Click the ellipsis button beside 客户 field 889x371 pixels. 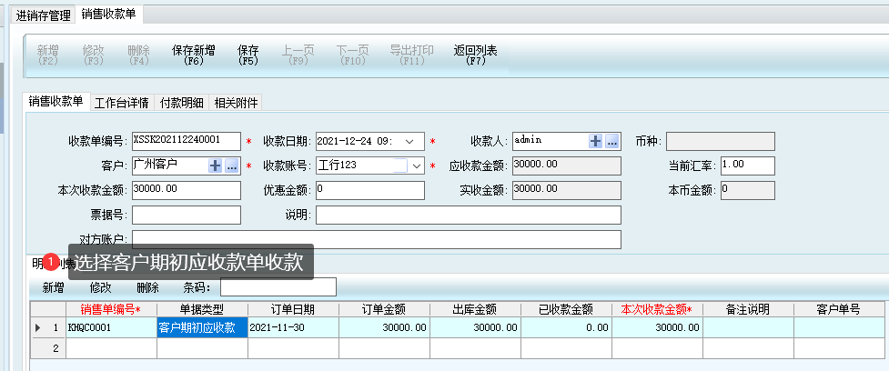(x=232, y=165)
